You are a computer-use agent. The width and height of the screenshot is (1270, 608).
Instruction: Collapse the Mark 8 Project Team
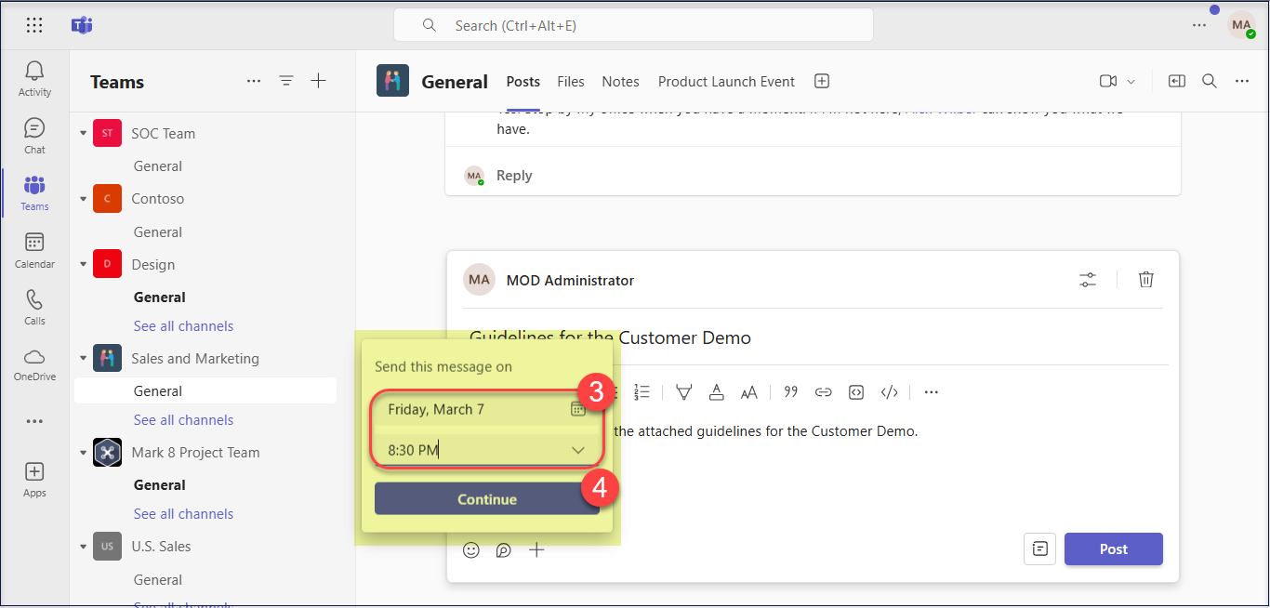click(x=83, y=453)
